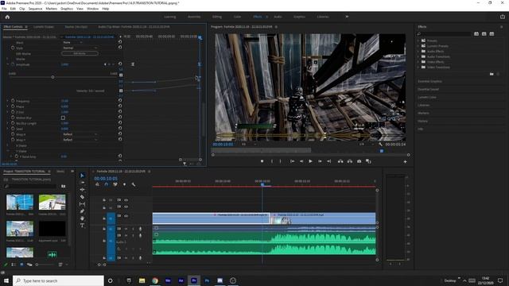Screen dimensions: 509x286
Task: Open the History panel
Action: (422, 121)
